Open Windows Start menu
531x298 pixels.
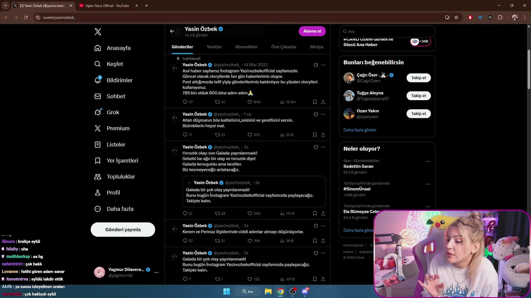227,291
